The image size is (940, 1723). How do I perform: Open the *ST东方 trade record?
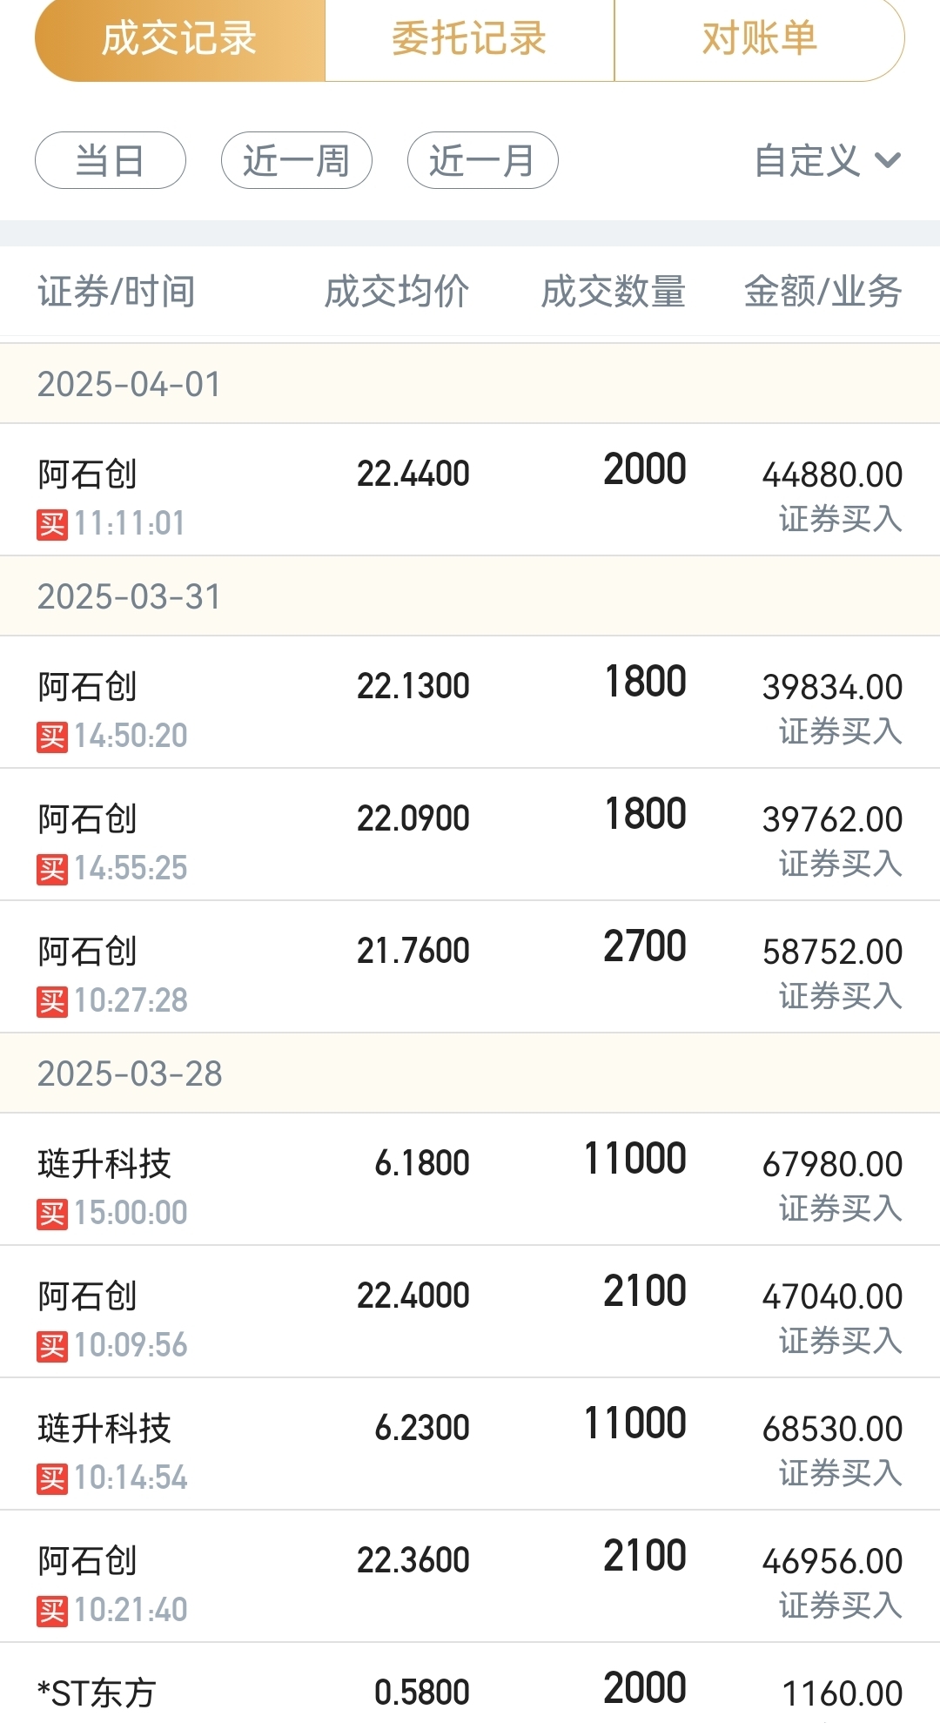click(x=470, y=1684)
